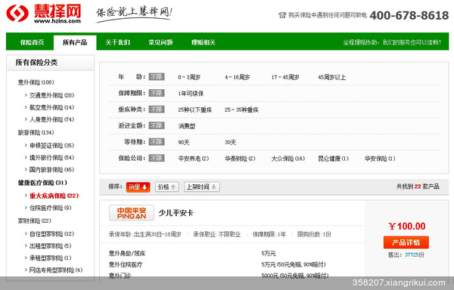The width and height of the screenshot is (454, 290).
Task: Select 不限 in the 保险公司 filter row
Action: (157, 159)
